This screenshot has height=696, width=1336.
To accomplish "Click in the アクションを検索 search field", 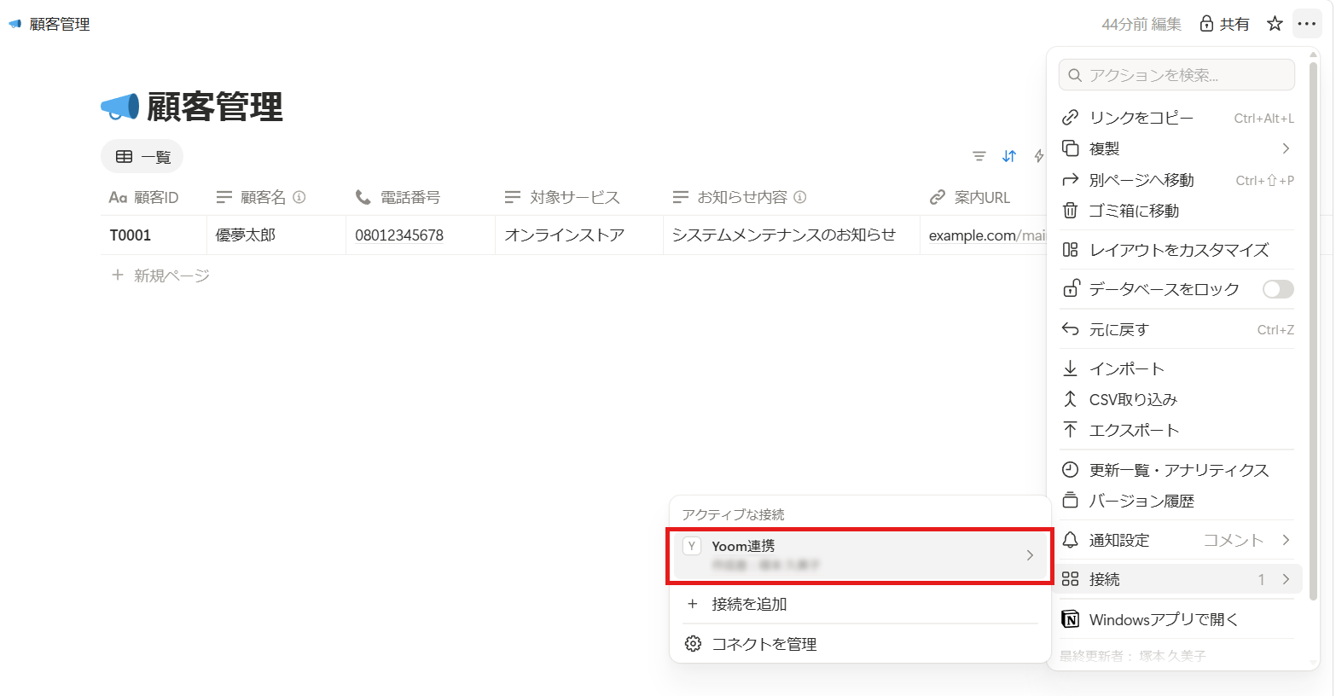I will [1176, 75].
